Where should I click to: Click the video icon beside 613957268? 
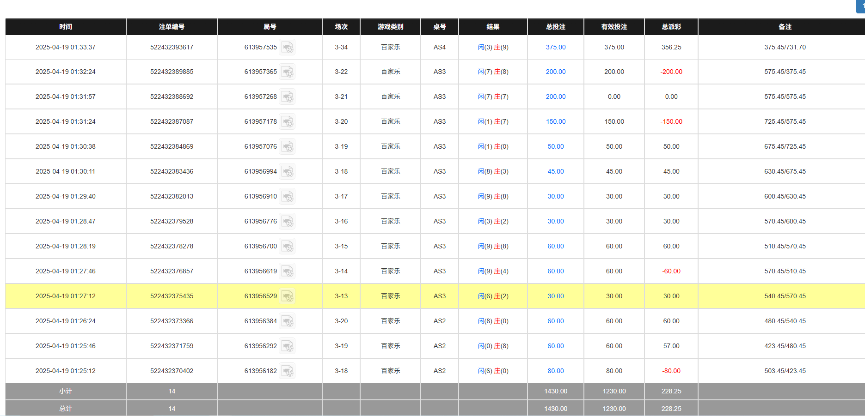(288, 97)
